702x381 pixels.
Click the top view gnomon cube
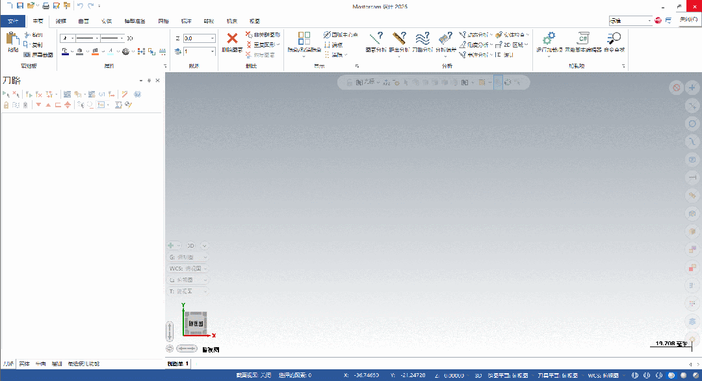196,322
